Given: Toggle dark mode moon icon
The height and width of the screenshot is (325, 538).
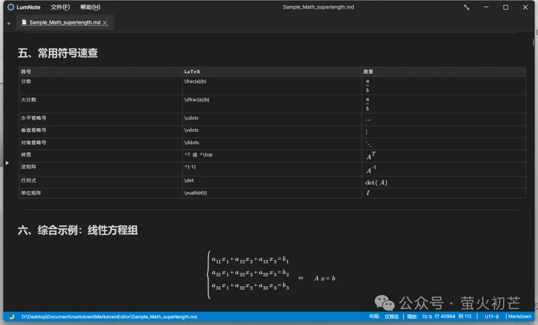Looking at the screenshot, I should (x=11, y=317).
